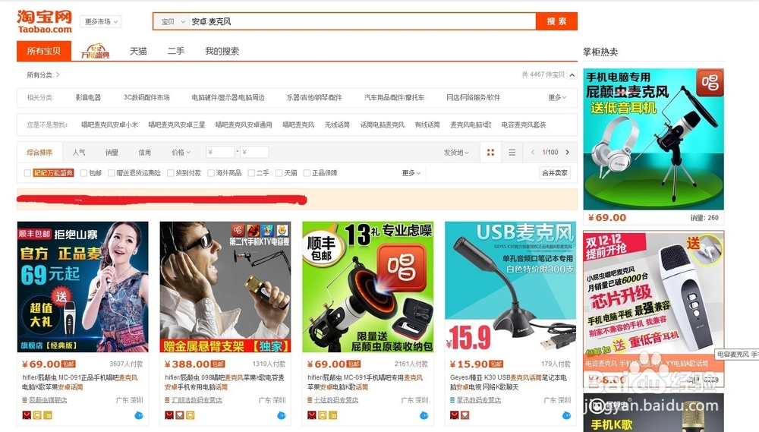This screenshot has width=759, height=432.
Task: Open title hifier/屁颠虫 098唱吧麦克风 listing
Action: [225, 382]
